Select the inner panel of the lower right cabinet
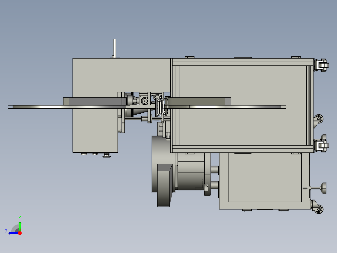This screenshot has height=253, width=337. tap(265, 177)
